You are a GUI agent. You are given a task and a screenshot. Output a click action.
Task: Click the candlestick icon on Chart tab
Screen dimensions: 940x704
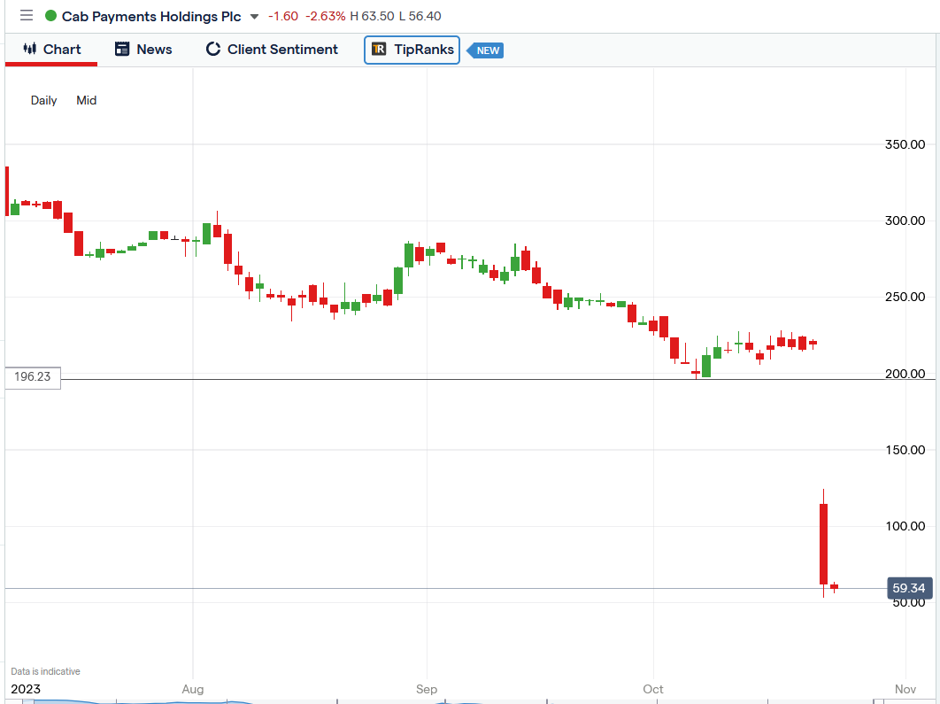(x=29, y=50)
